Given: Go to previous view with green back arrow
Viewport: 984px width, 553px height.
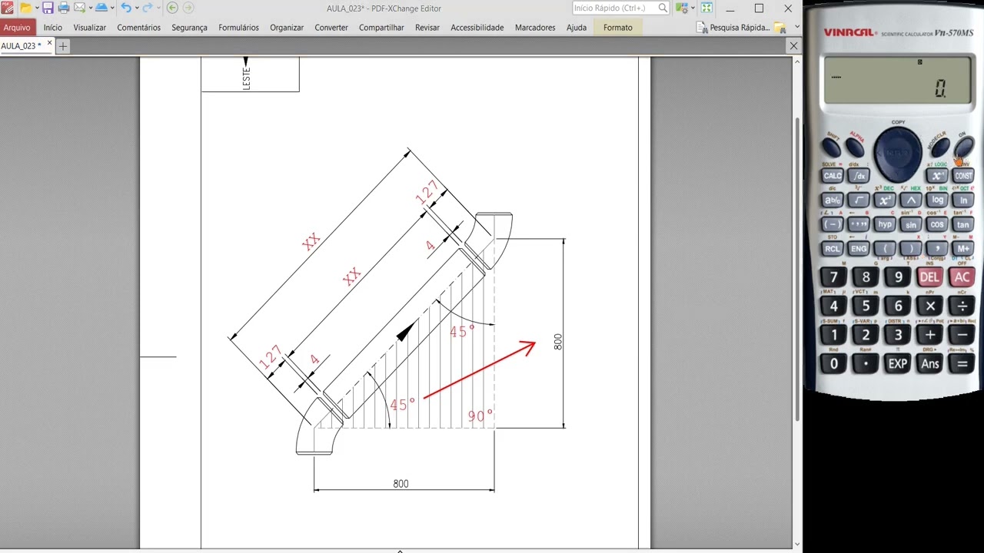Looking at the screenshot, I should click(x=172, y=8).
